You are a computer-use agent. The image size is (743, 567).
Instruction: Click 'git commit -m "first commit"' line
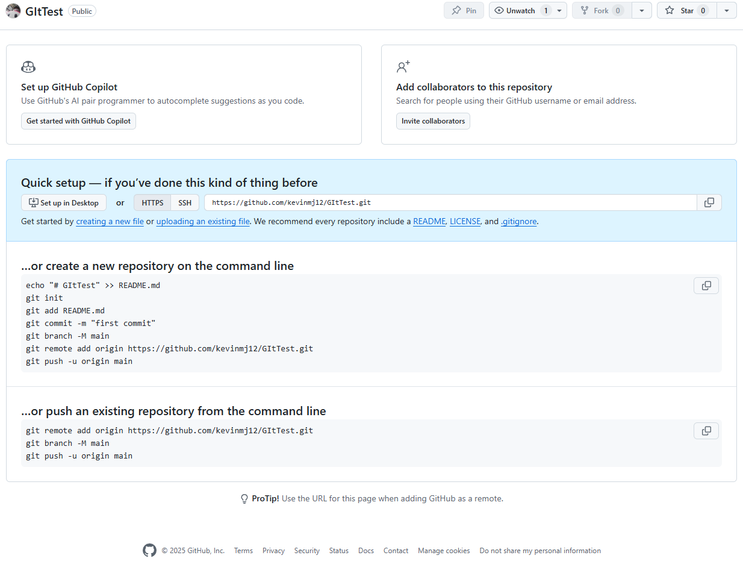pyautogui.click(x=91, y=323)
